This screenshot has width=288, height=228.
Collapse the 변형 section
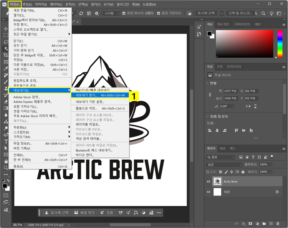(208, 83)
